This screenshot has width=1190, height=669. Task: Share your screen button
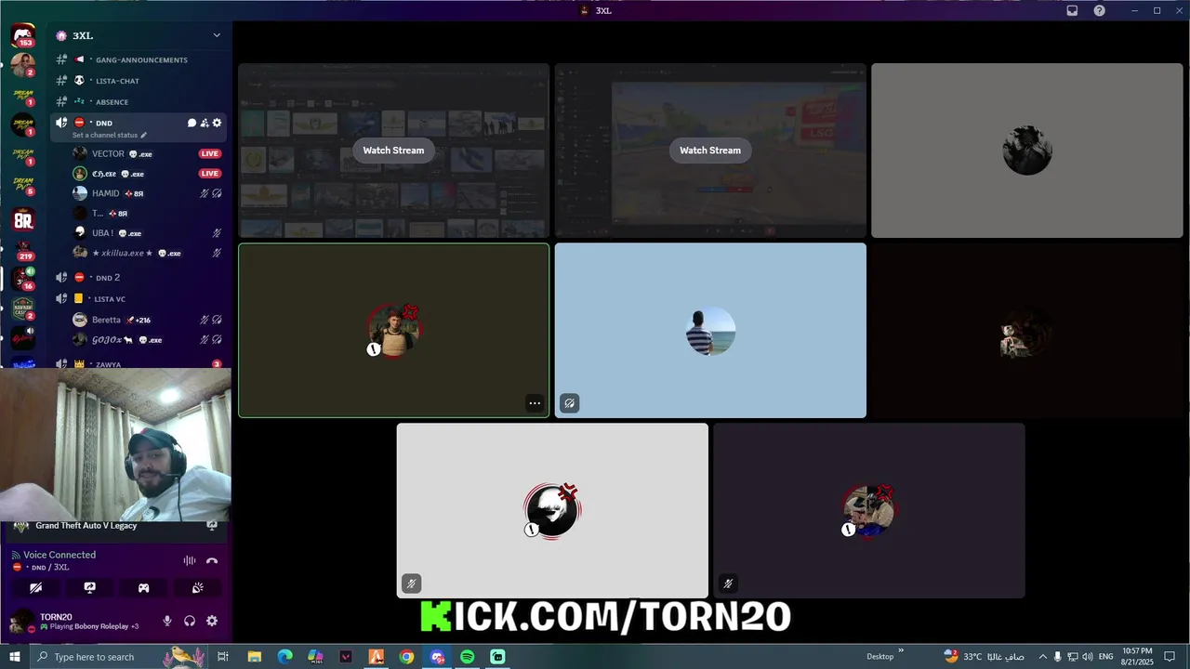[90, 588]
